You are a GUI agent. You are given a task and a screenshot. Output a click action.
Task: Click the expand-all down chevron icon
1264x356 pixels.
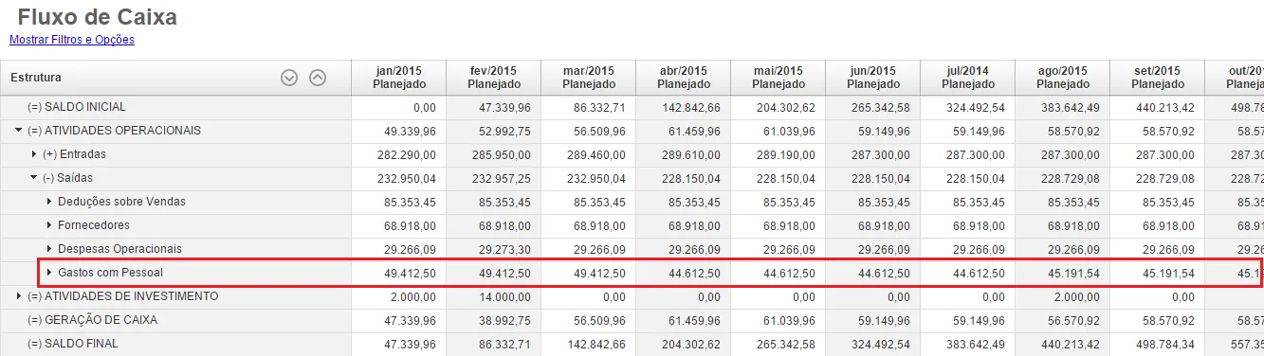click(290, 78)
